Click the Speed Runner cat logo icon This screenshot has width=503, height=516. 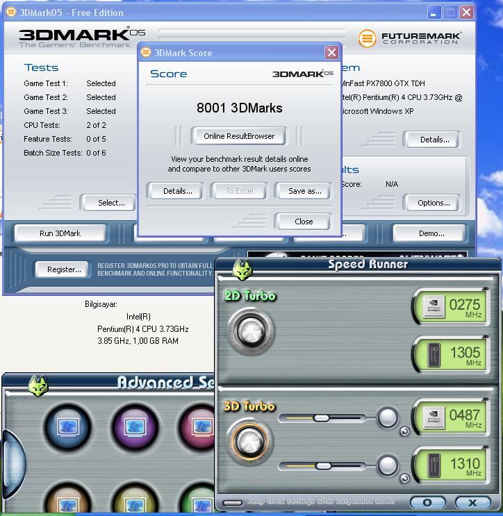click(242, 270)
